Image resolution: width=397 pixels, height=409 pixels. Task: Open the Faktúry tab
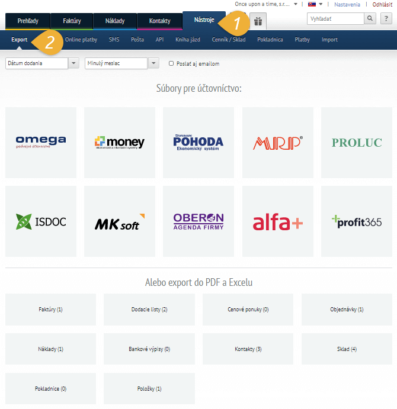[x=72, y=21]
